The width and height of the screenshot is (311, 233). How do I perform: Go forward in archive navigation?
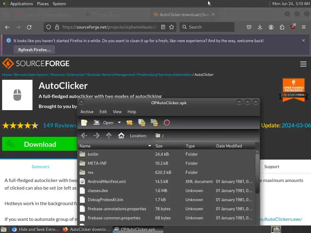click(x=96, y=136)
